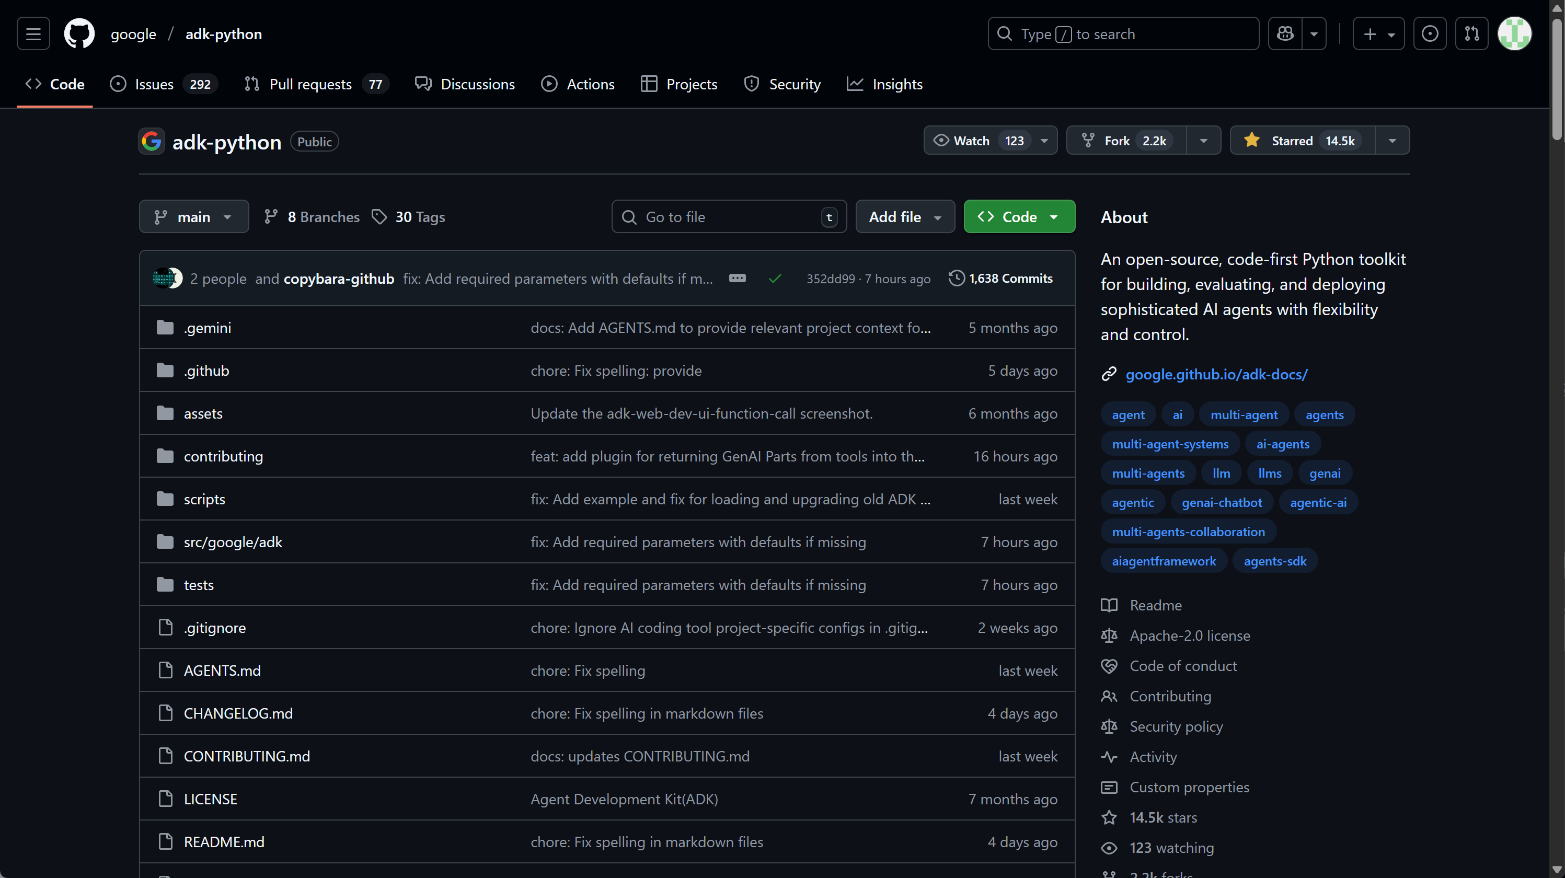Click the Type / to search box
Screen dimensions: 1565x878
(1123, 34)
